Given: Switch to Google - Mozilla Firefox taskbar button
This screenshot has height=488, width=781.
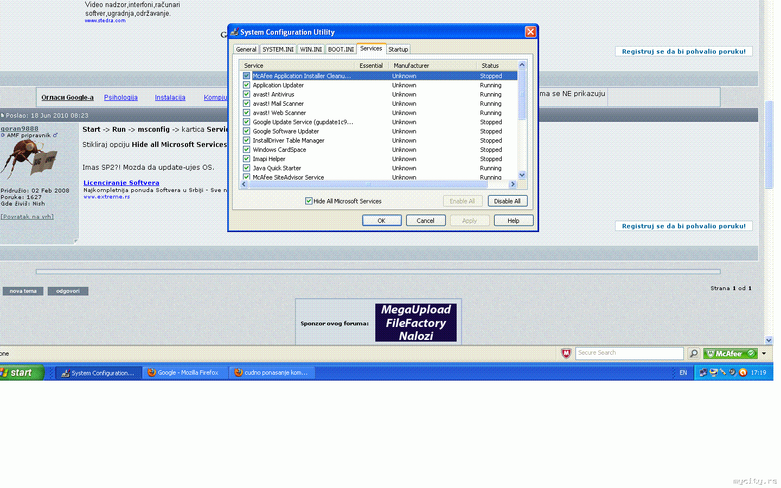Looking at the screenshot, I should tap(185, 373).
